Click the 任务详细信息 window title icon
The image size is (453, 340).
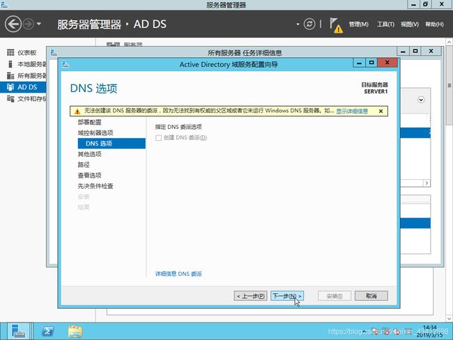point(54,52)
